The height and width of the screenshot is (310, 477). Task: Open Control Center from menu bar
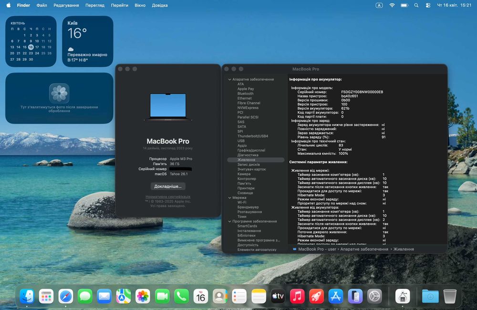[x=428, y=5]
